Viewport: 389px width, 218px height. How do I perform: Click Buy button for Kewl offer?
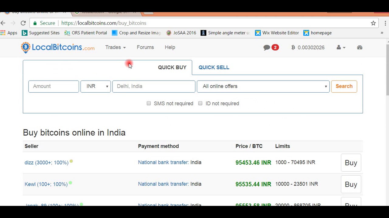pyautogui.click(x=351, y=184)
